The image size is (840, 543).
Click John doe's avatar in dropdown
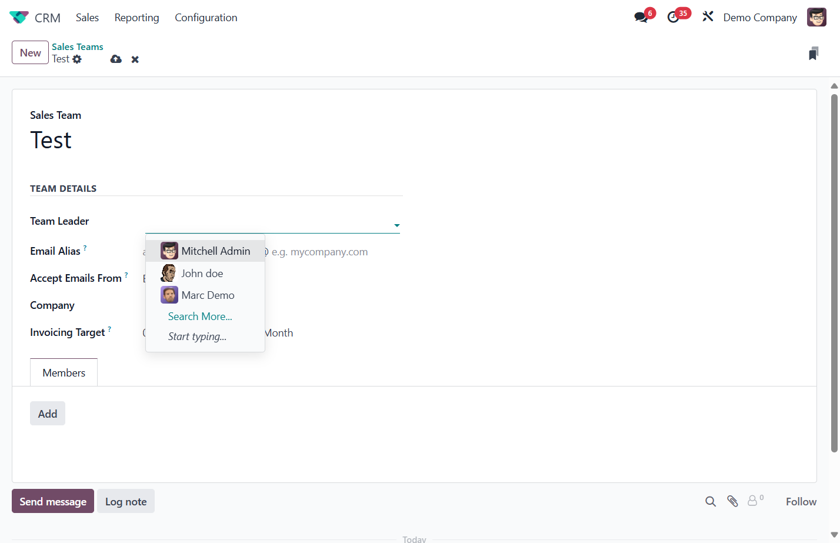(x=169, y=273)
